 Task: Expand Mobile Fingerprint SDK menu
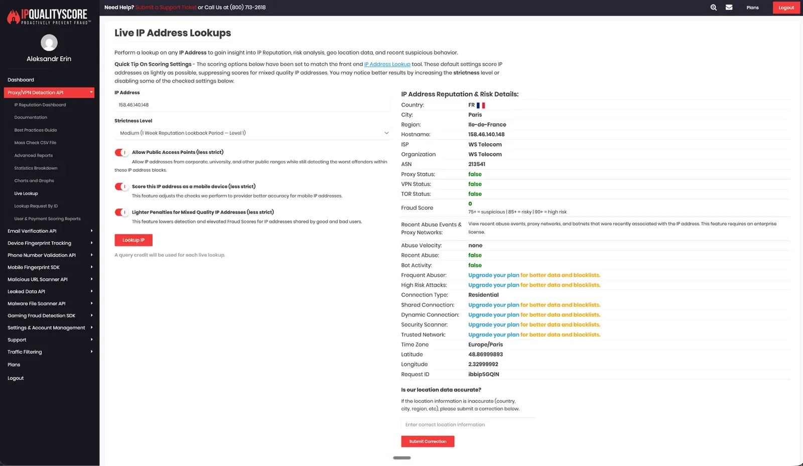(50, 267)
